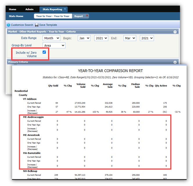Collapse the Year to Year Criteria panel
Viewport: 193px width, 186px height.
175,32
